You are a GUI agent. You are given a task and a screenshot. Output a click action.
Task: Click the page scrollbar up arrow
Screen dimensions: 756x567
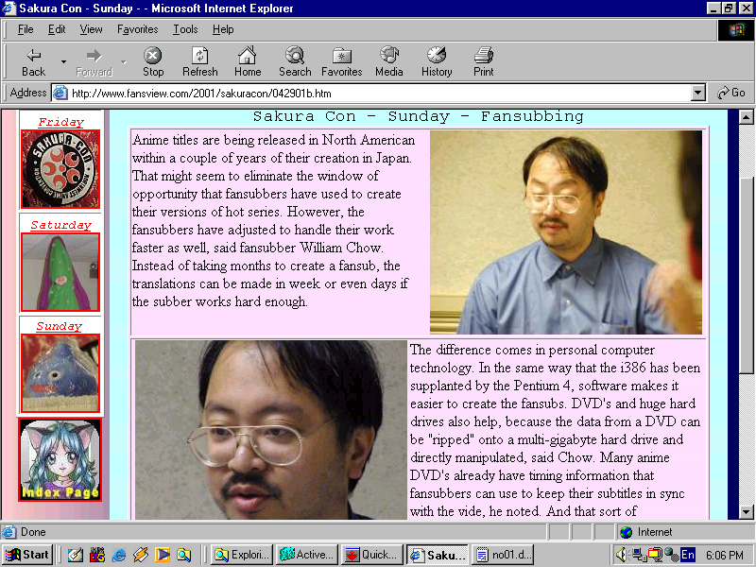746,117
